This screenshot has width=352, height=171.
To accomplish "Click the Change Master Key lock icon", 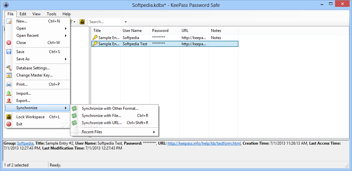I will (x=9, y=75).
